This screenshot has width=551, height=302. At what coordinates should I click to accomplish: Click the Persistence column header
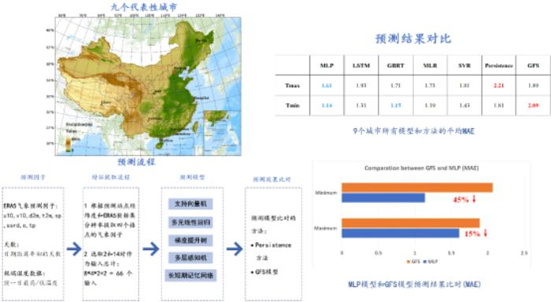pyautogui.click(x=498, y=65)
